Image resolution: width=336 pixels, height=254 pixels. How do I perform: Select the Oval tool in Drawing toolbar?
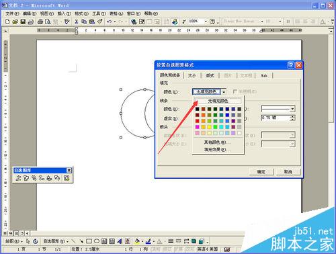pos(97,241)
